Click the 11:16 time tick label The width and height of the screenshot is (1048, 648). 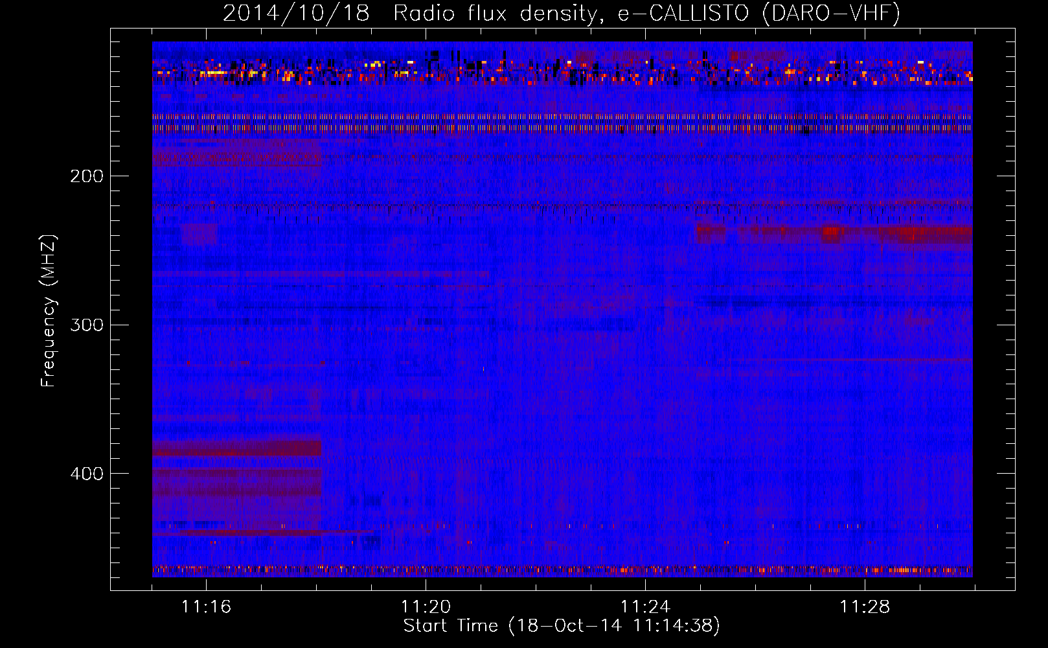pyautogui.click(x=206, y=607)
